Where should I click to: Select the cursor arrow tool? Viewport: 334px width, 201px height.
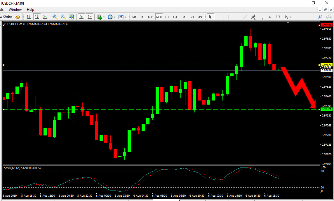[211, 17]
